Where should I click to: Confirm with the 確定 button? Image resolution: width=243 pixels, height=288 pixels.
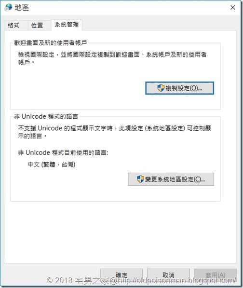[121, 275]
